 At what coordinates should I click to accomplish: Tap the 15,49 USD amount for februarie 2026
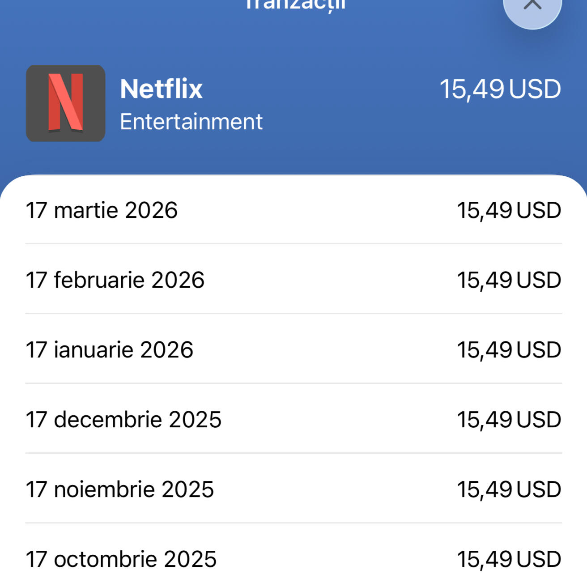click(509, 280)
